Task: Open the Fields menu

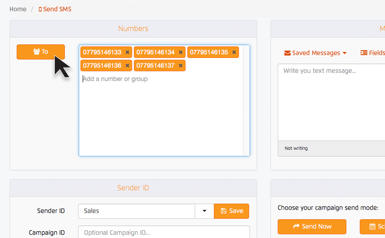Action: (x=373, y=53)
